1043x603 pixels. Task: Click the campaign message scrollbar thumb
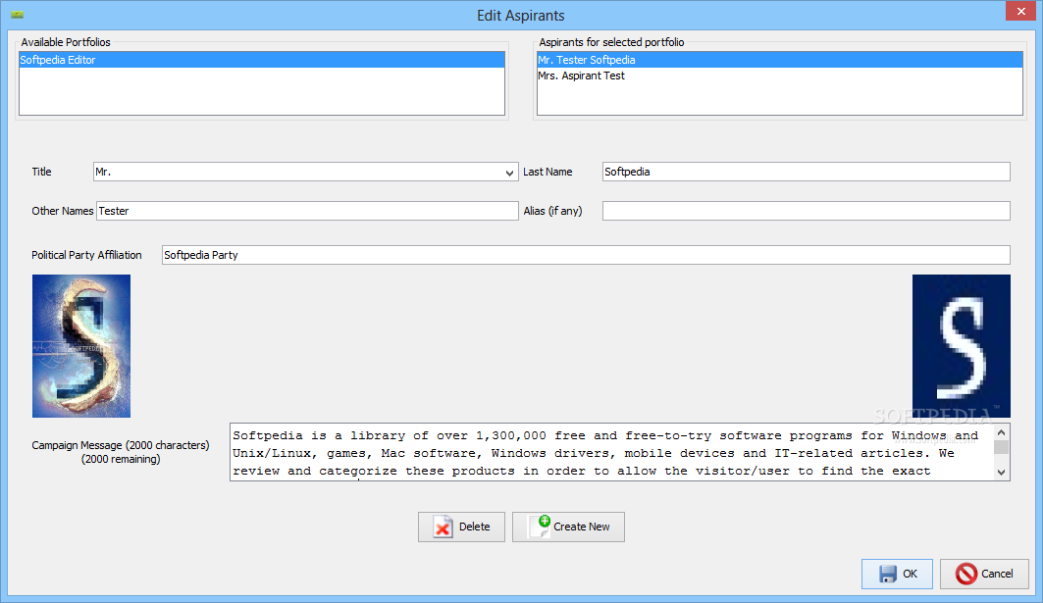pyautogui.click(x=1002, y=447)
